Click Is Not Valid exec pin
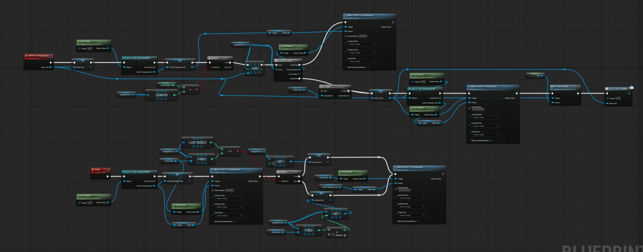The image size is (643, 252). click(349, 95)
